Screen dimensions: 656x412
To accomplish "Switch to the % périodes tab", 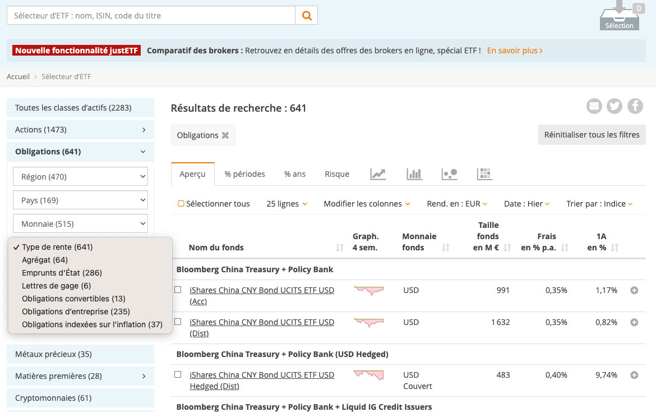I will point(244,174).
